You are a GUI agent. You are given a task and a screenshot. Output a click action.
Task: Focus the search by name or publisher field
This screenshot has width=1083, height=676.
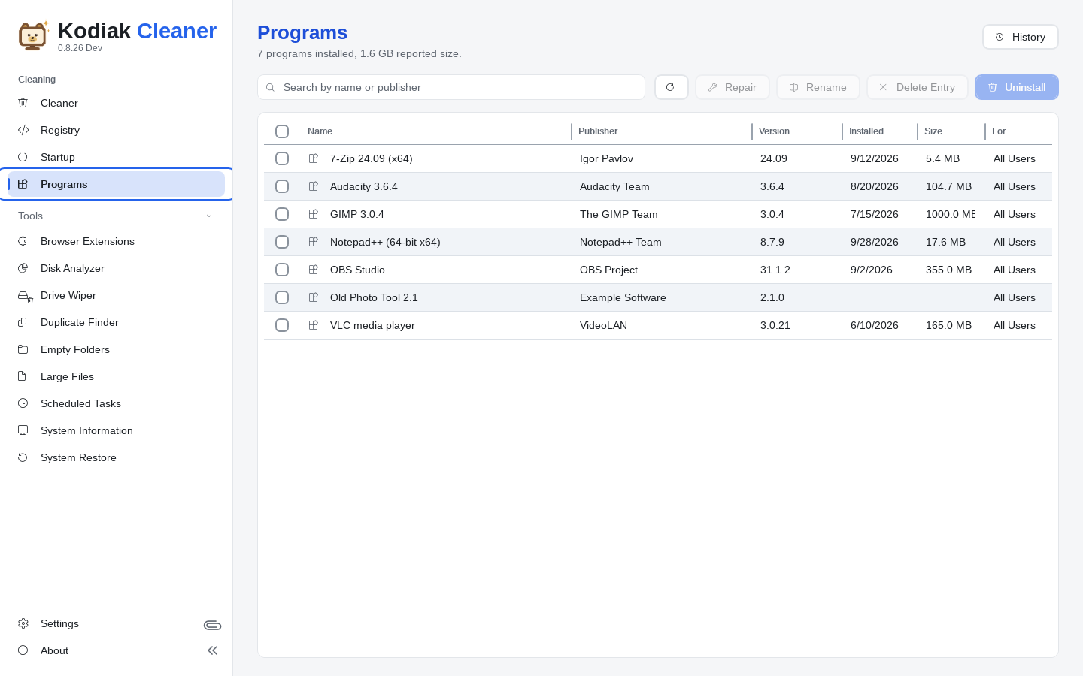451,87
